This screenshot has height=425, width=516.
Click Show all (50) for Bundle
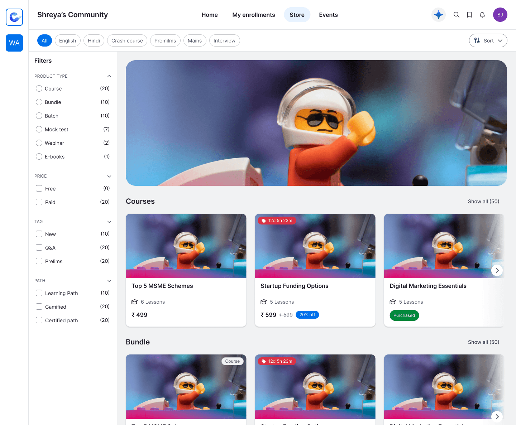tap(483, 342)
